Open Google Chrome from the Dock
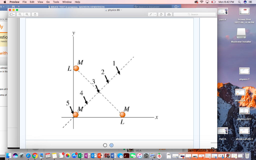The image size is (256, 160). click(x=35, y=156)
